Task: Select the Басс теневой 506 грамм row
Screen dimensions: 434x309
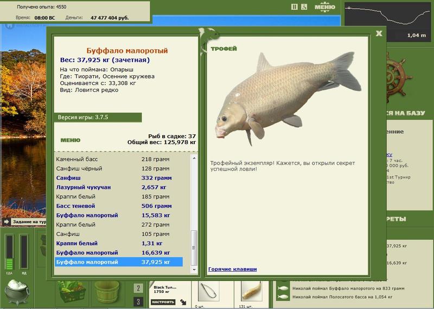Action: 119,206
